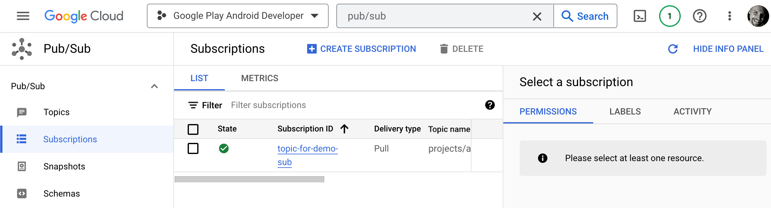The image size is (771, 208).
Task: Switch to the METRICS tab
Action: (x=260, y=78)
